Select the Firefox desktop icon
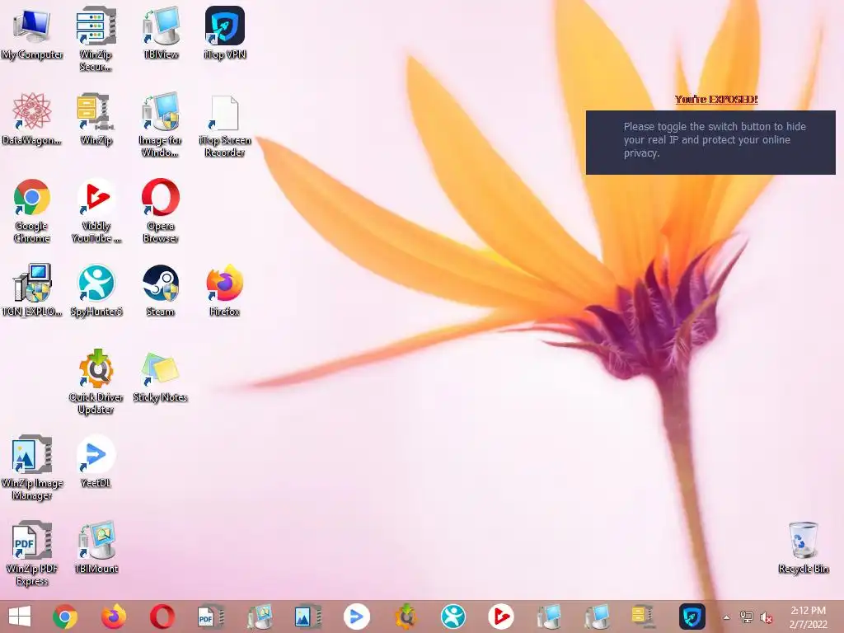The width and height of the screenshot is (844, 633). (x=224, y=290)
